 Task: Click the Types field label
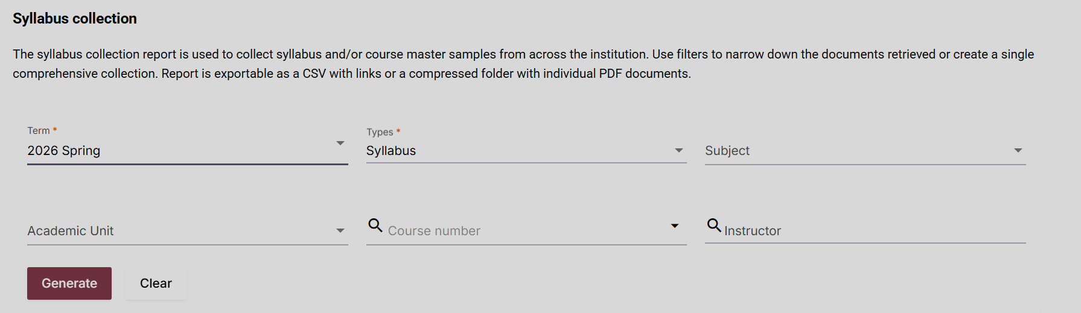(380, 132)
